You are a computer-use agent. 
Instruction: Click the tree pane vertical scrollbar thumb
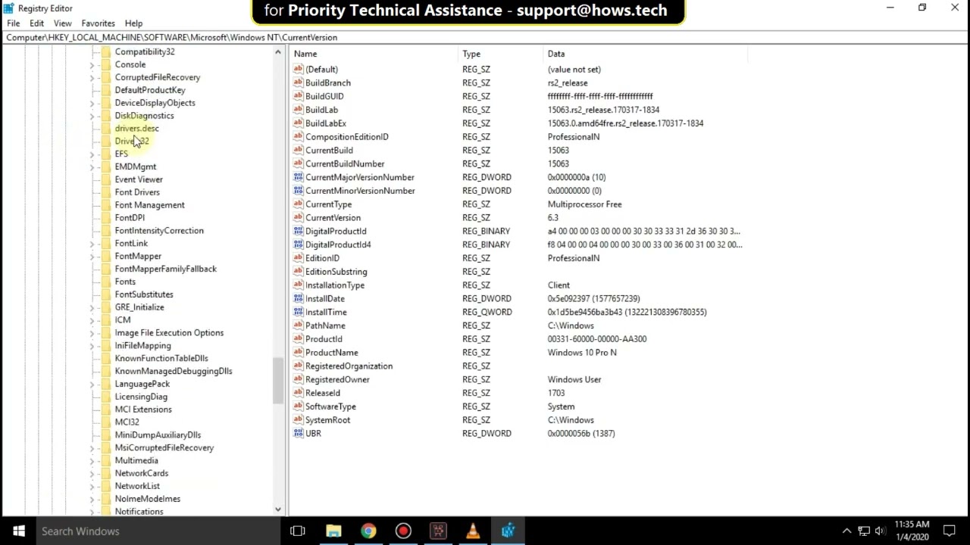(x=278, y=379)
